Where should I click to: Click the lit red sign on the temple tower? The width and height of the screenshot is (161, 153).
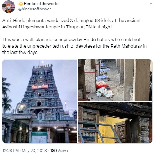click(x=40, y=87)
